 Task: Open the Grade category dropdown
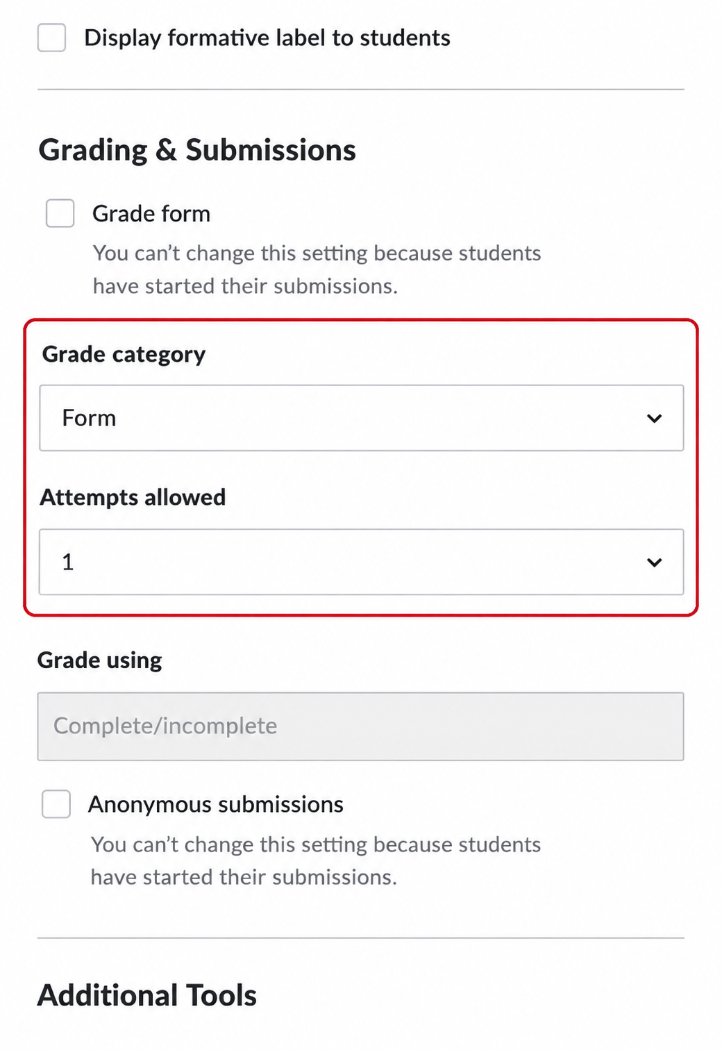[x=362, y=418]
